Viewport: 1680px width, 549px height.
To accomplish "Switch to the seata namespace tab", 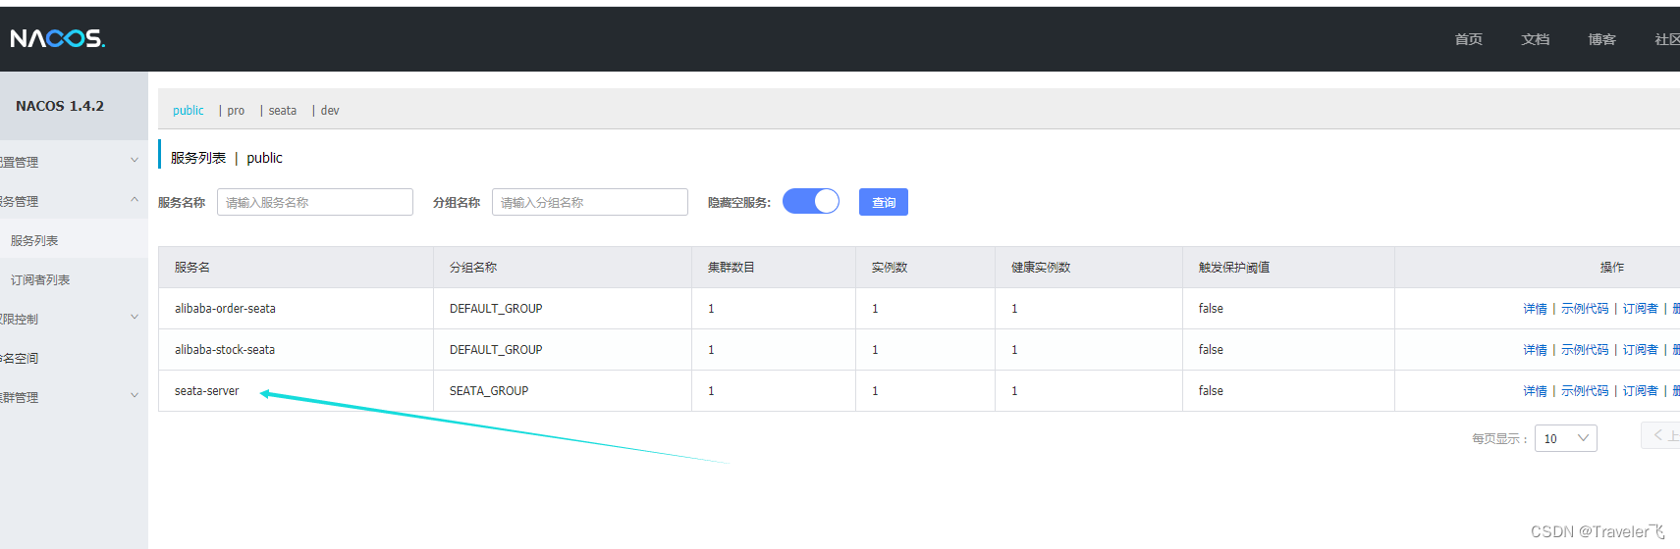I will 283,110.
